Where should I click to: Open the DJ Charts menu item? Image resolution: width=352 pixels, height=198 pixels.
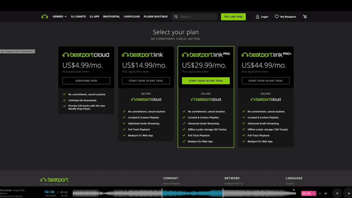pos(78,16)
